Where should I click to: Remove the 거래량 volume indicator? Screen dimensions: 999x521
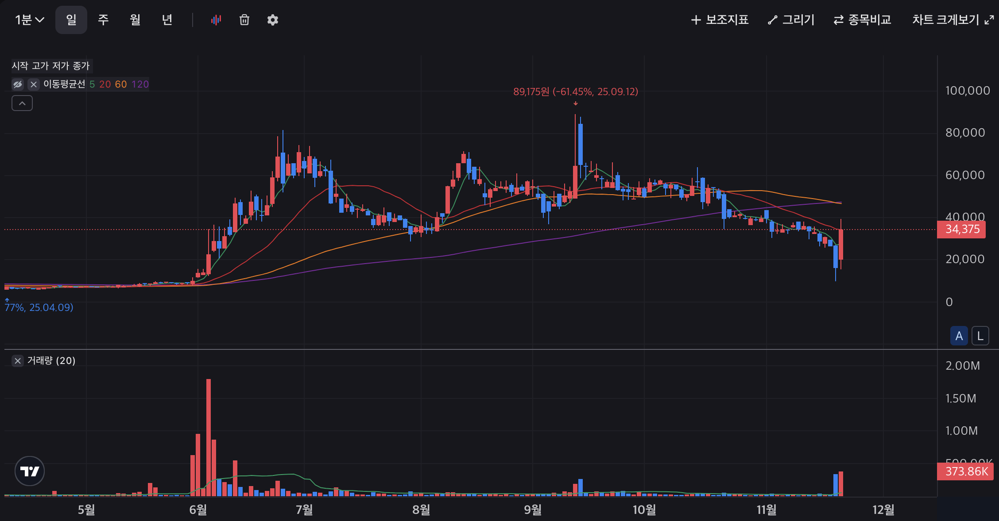18,361
